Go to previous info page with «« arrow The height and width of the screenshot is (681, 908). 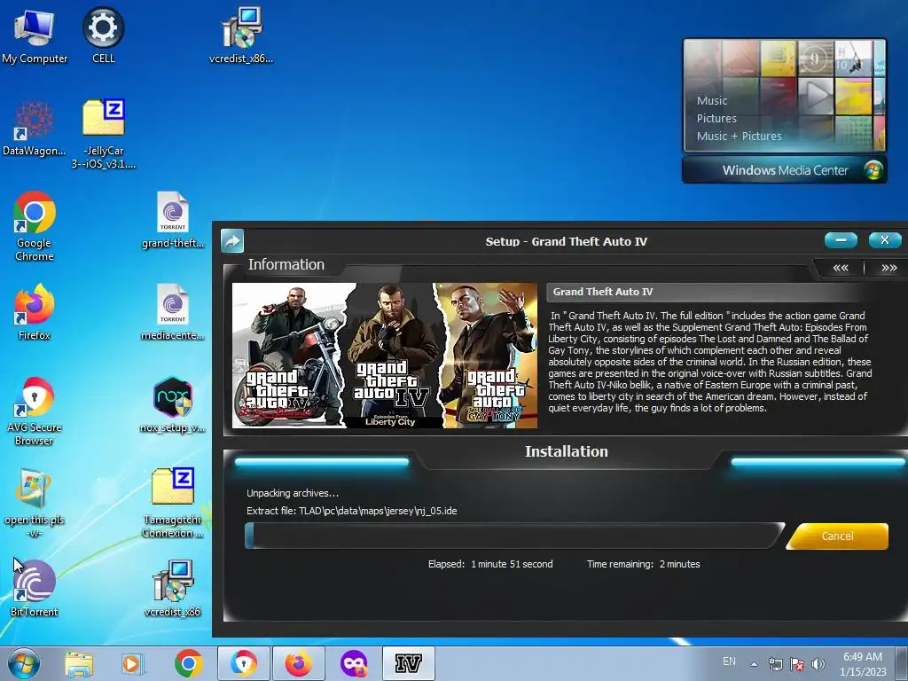841,268
